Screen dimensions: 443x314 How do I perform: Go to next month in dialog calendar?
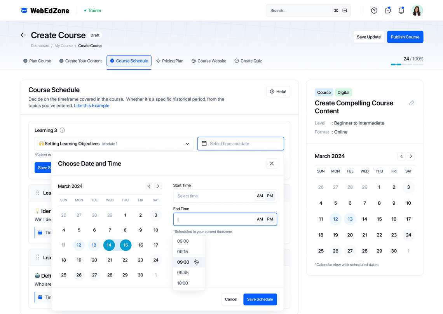[x=158, y=186]
